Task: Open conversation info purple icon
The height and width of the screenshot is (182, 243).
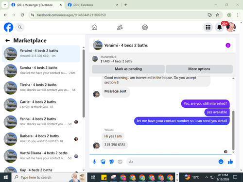Action: 228,45
